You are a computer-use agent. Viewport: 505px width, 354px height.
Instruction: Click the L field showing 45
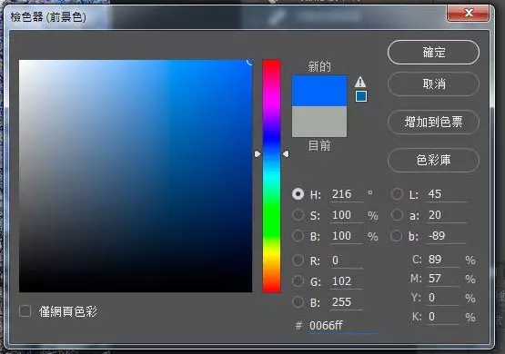click(x=447, y=194)
